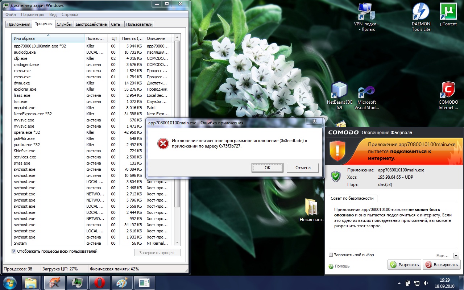Image resolution: width=464 pixels, height=290 pixels.
Task: Open the power icon in the system tray
Action: [x=409, y=283]
